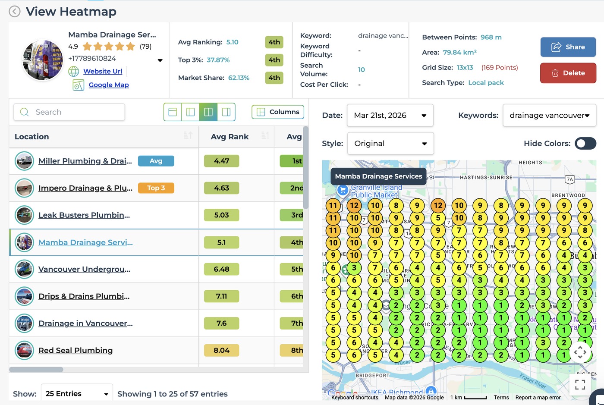Click the Local pack search type value
This screenshot has height=405, width=604.
pos(486,83)
